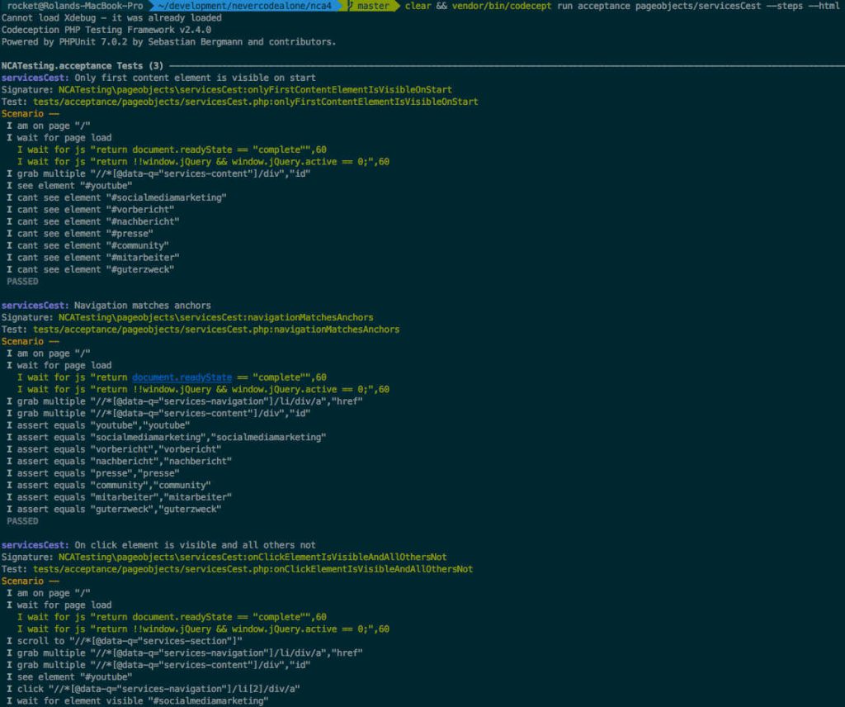Screen dimensions: 845x707
Task: Click the second Scenario heading label
Action: (x=23, y=341)
